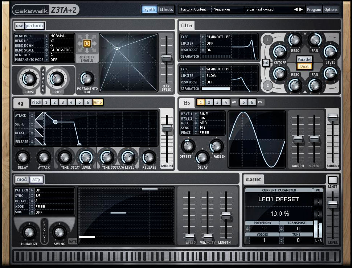Click the filter 1 Reso knob
The height and width of the screenshot is (268, 352).
[295, 40]
